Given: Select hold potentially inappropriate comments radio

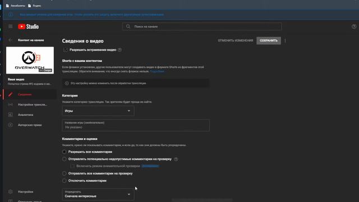Looking at the screenshot, I should coord(64,159).
